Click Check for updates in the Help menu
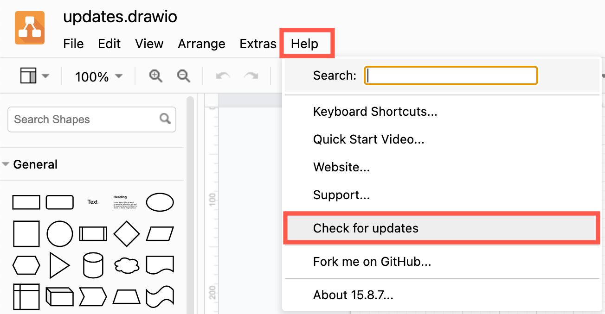 point(366,228)
